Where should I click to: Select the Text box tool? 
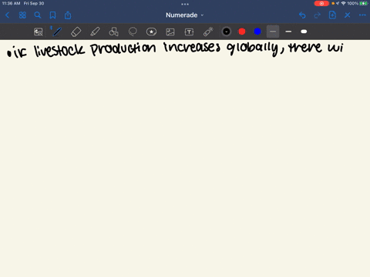[189, 32]
